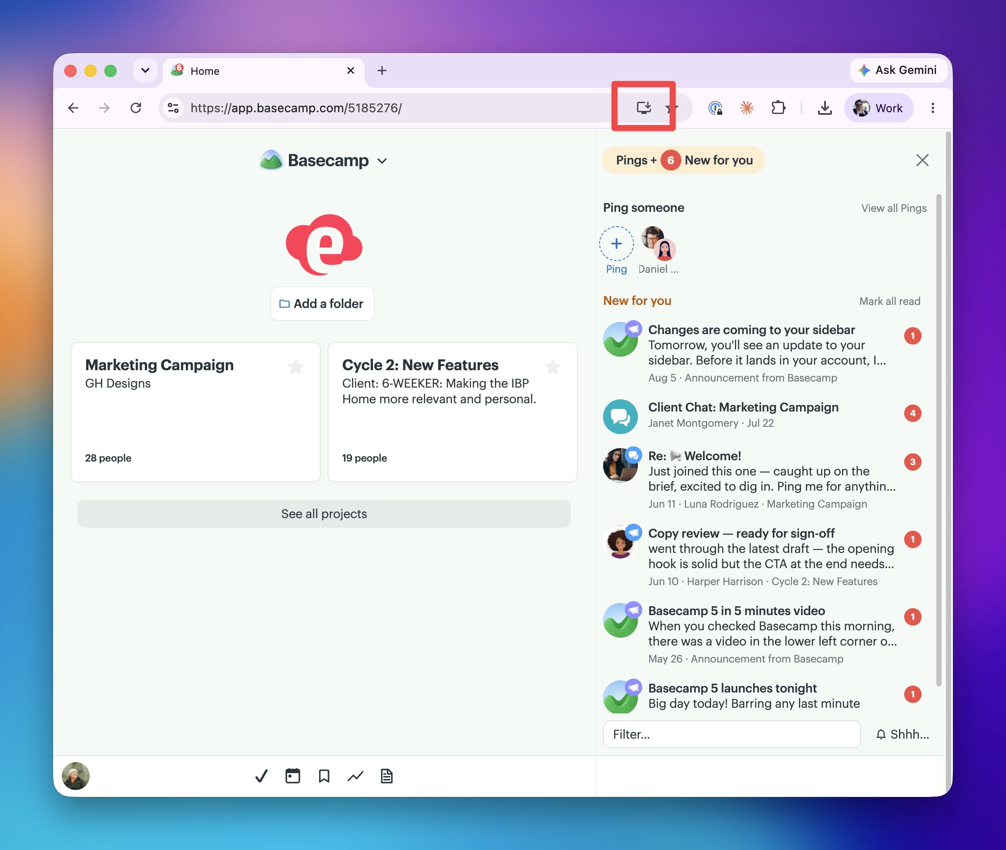Click the red cloud company logo
This screenshot has height=850, width=1006.
pyautogui.click(x=324, y=245)
